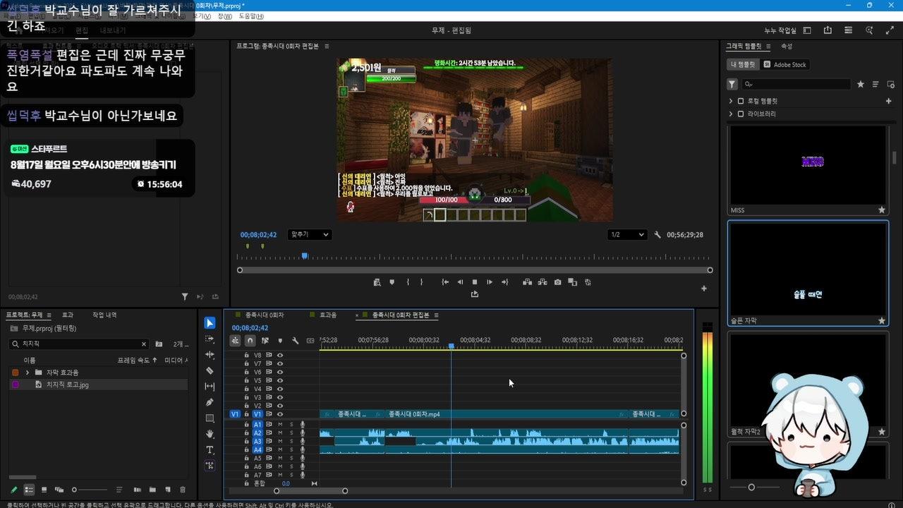Toggle caption track CC button
The image size is (903, 508).
[310, 341]
